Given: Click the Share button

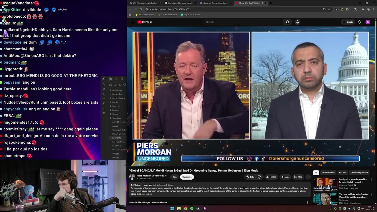Looking at the screenshot, I should coord(271,177).
